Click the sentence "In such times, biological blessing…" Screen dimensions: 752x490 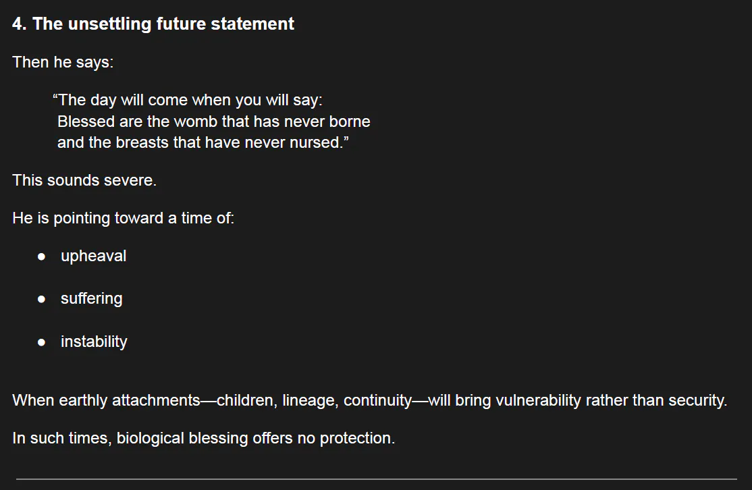203,439
